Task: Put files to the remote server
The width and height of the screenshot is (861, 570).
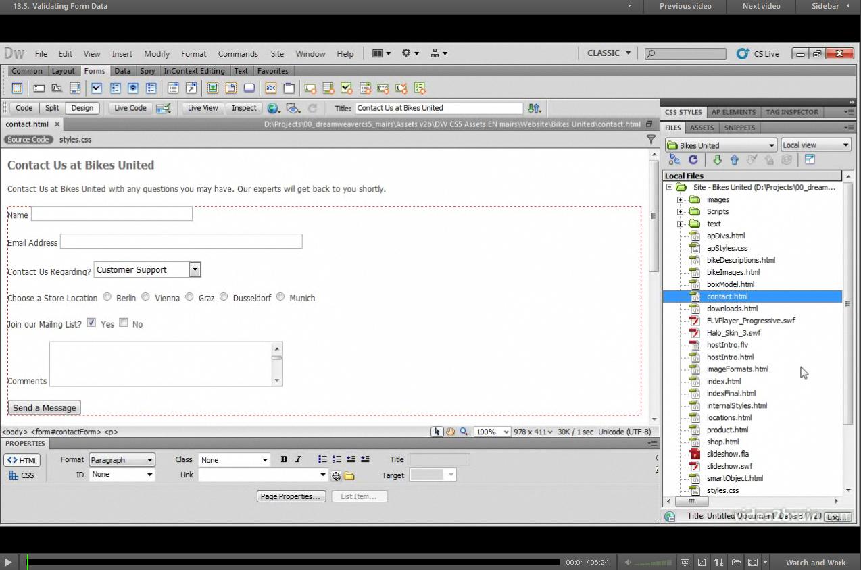Action: coord(734,159)
